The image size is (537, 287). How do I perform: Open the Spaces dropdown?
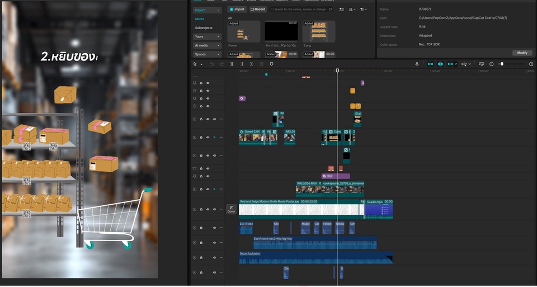click(x=207, y=54)
